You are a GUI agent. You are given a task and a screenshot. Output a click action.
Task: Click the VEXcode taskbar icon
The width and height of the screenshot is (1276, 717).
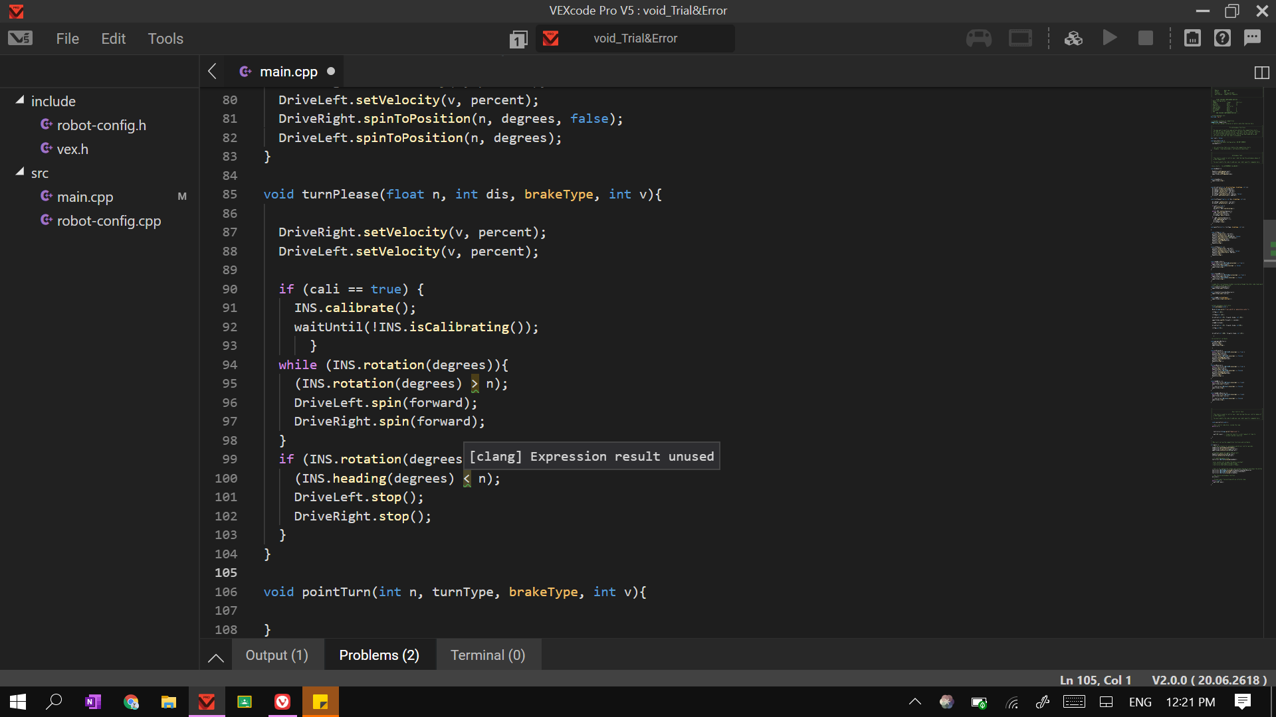(207, 702)
